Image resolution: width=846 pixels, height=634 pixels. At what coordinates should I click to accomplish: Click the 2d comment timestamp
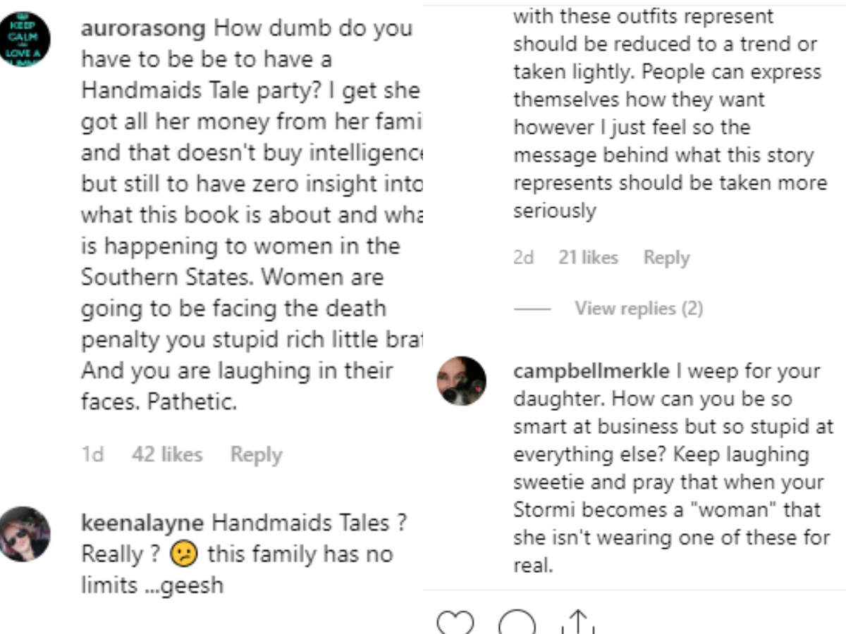coord(524,258)
